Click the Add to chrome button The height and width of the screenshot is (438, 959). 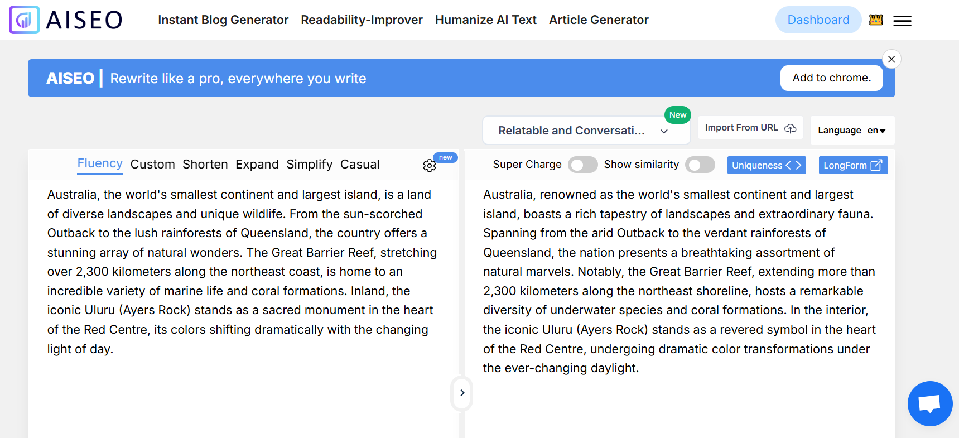click(831, 78)
